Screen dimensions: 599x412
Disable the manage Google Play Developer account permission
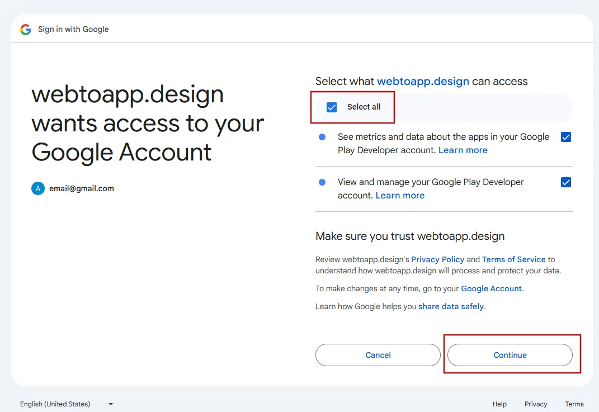coord(566,182)
